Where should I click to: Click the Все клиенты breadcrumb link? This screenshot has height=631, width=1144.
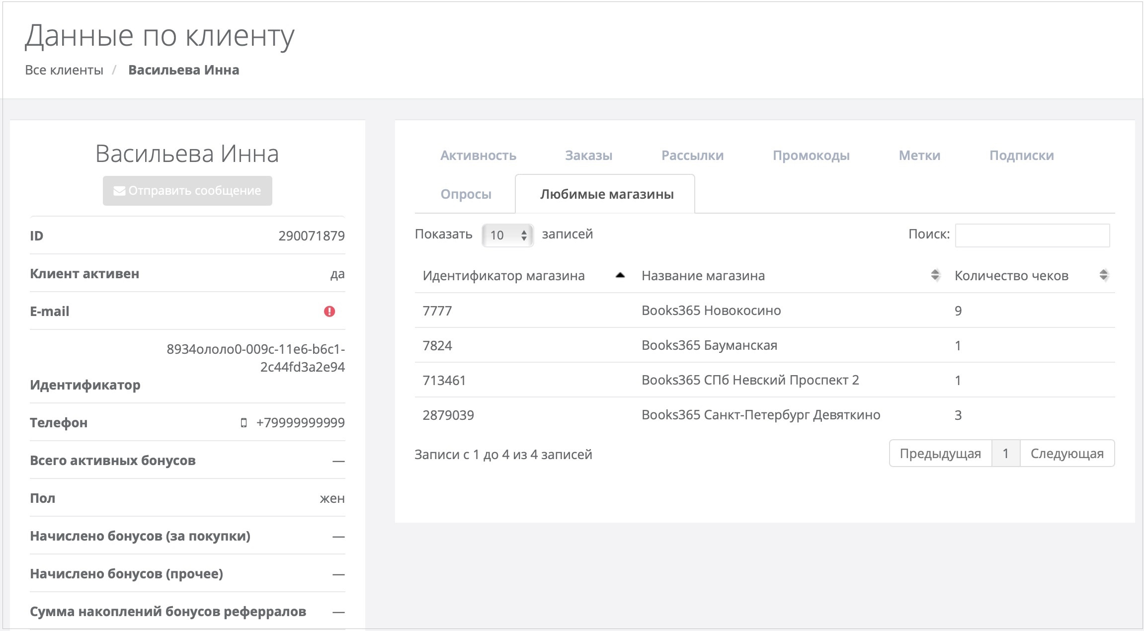(64, 70)
